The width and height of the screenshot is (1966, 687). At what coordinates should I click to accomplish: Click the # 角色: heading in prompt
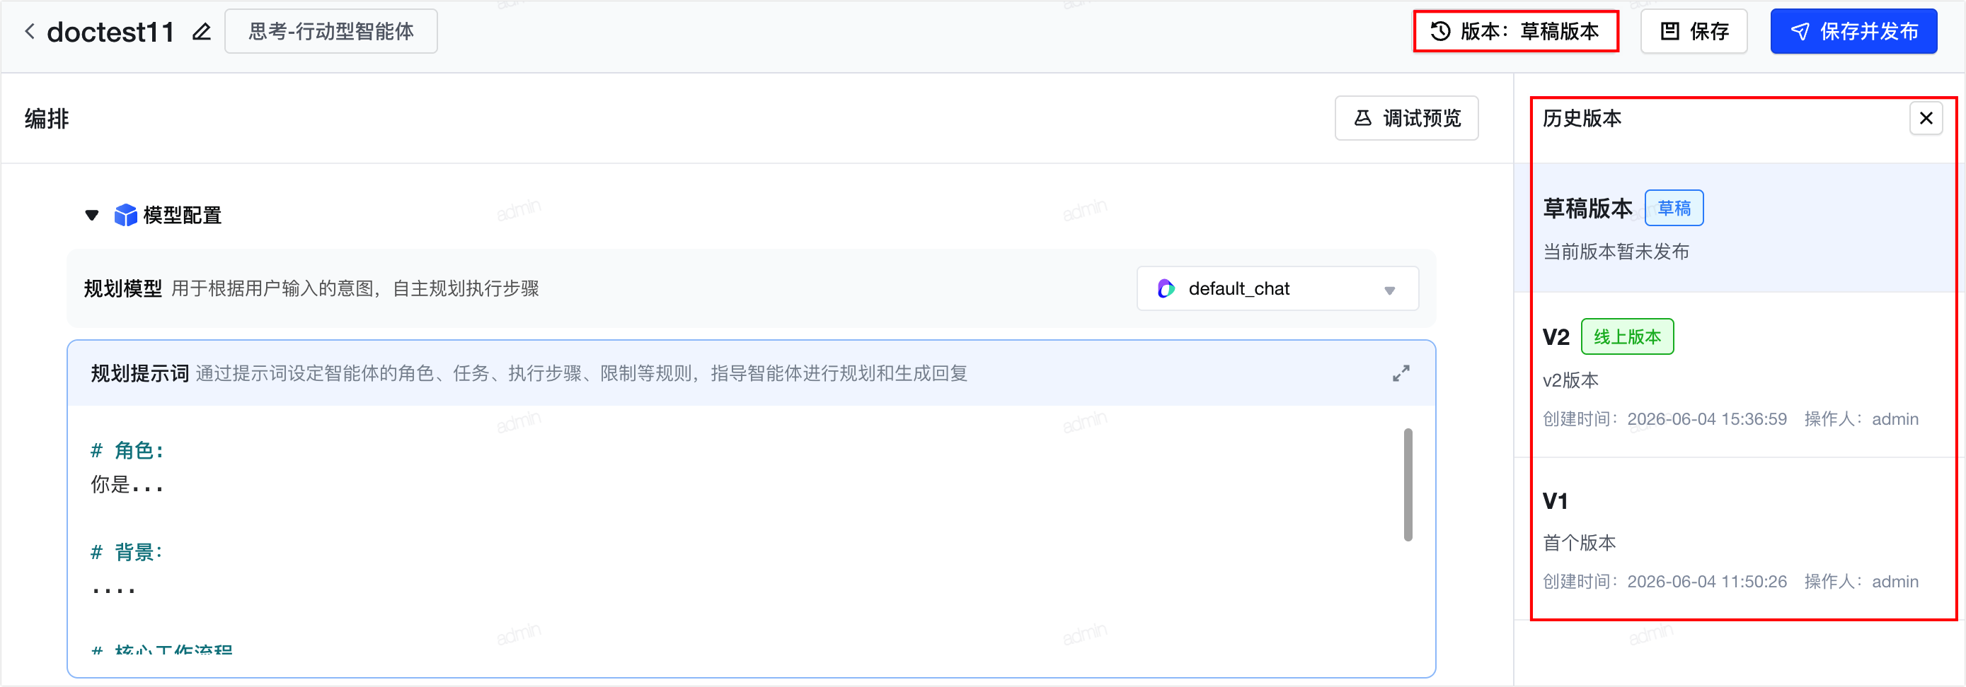click(x=127, y=451)
